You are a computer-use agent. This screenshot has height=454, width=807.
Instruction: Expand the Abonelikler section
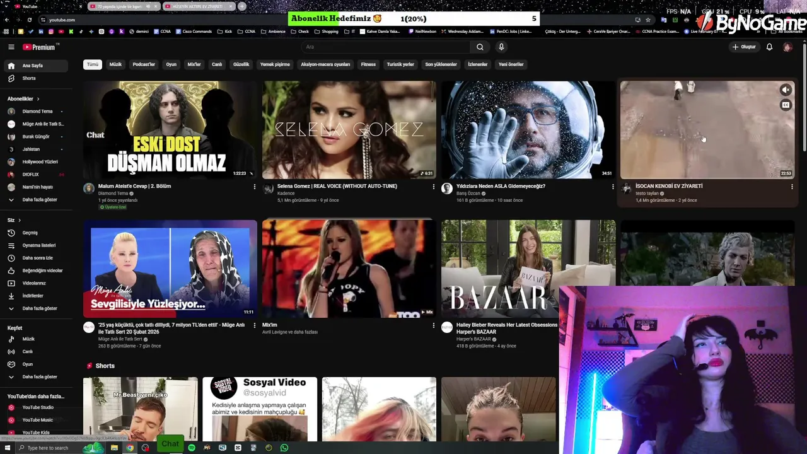pos(23,99)
